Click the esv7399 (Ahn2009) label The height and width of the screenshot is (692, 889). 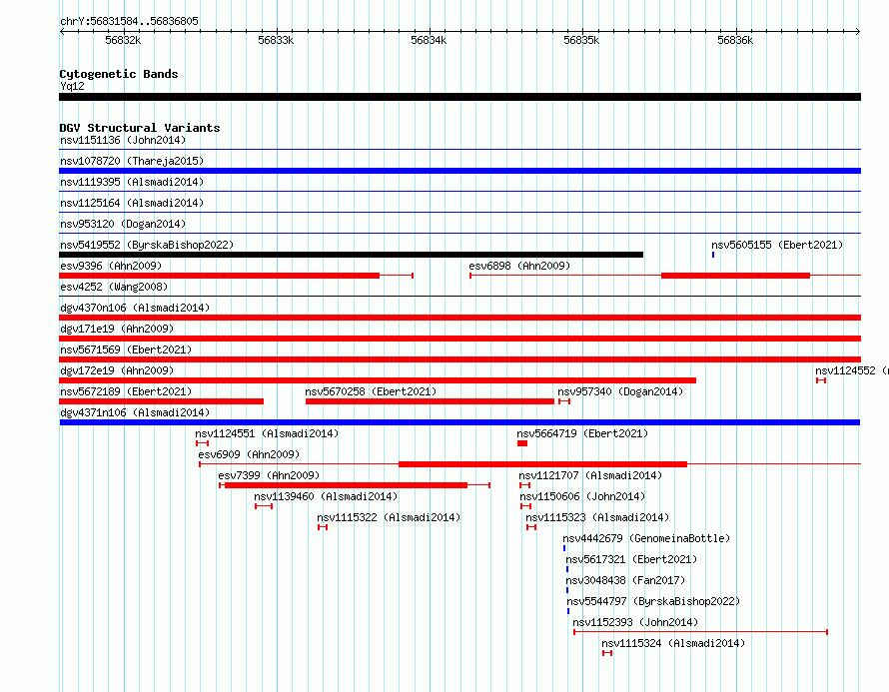[x=269, y=475]
